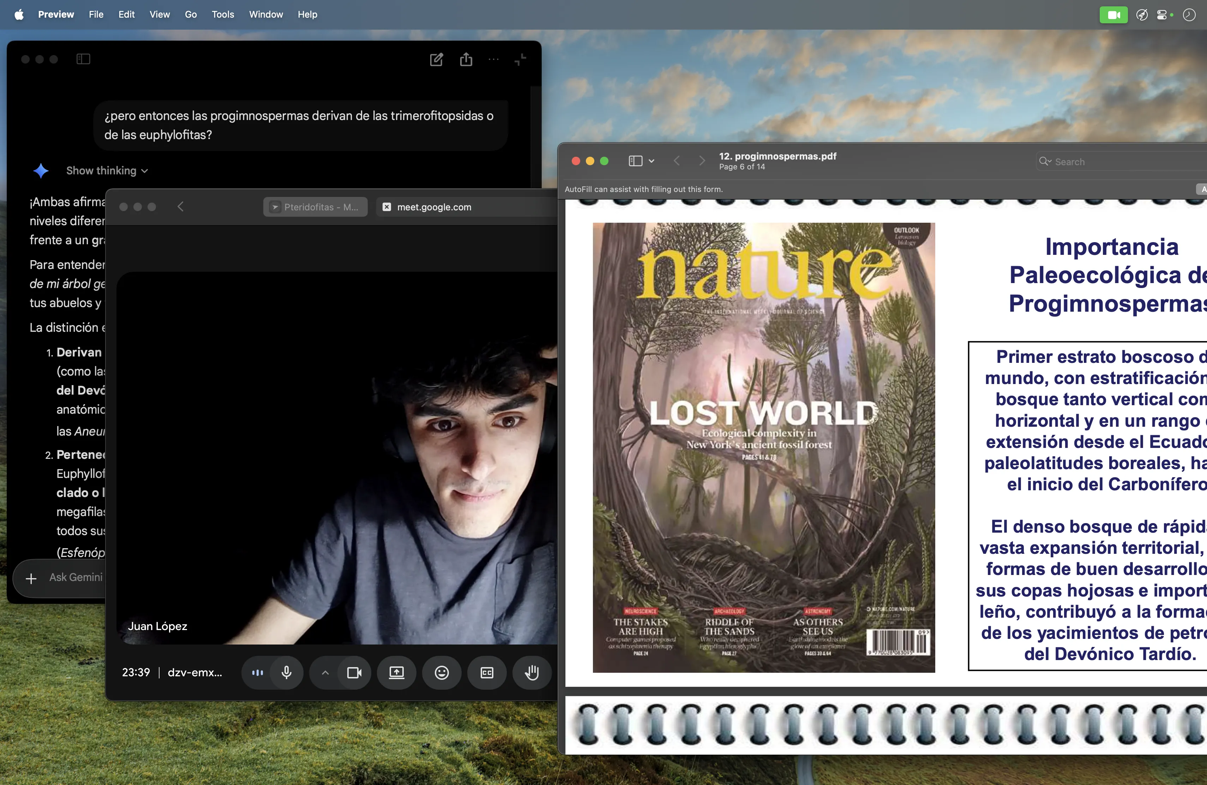Open the File menu
Viewport: 1207px width, 785px height.
[96, 14]
